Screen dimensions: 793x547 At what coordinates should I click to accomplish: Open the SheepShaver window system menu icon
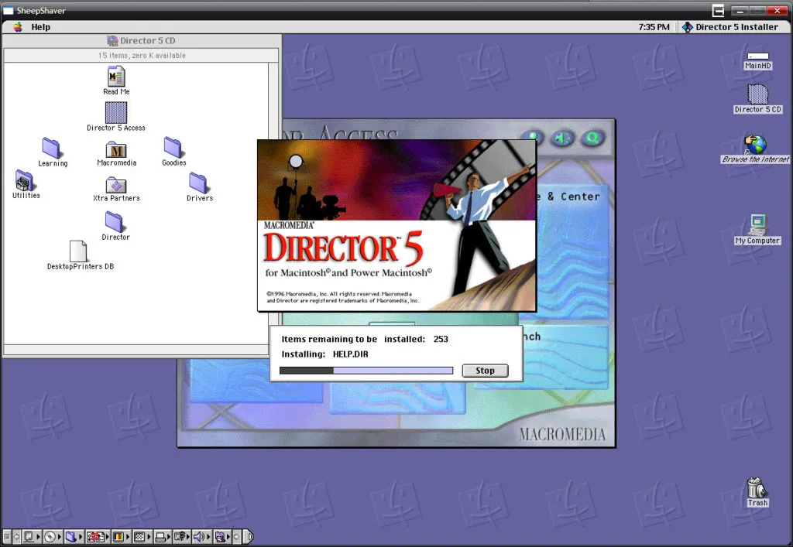8,11
